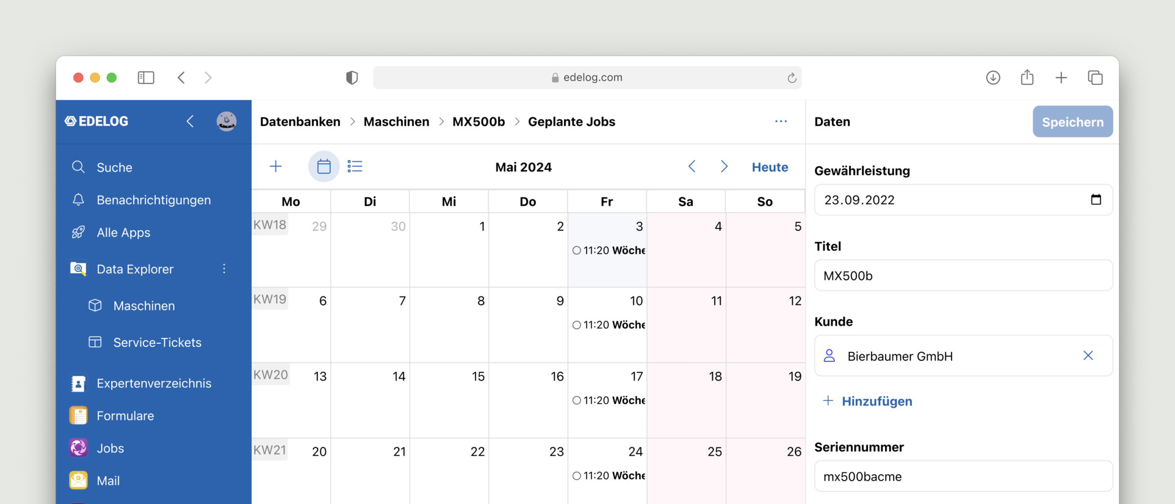Remove Bierbaumer GmbH customer
Viewport: 1175px width, 504px height.
click(1088, 356)
